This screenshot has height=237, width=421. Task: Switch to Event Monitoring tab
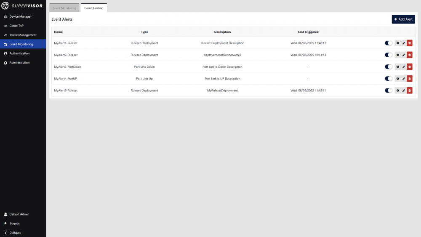coord(64,8)
